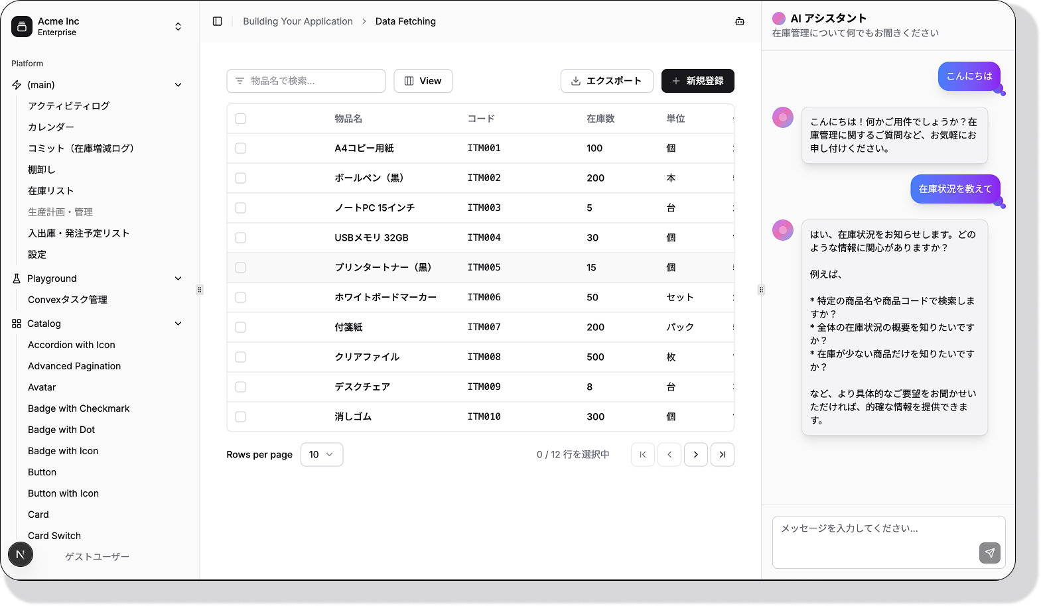Select all rows with header checkbox
The image size is (1041, 606).
click(240, 119)
